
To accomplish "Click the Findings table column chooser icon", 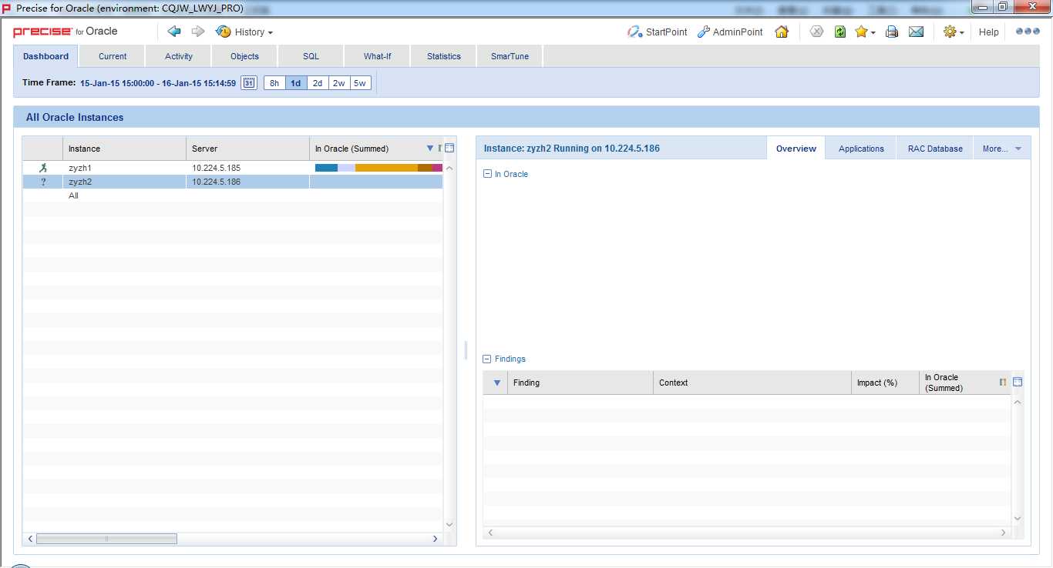I will pos(1018,382).
